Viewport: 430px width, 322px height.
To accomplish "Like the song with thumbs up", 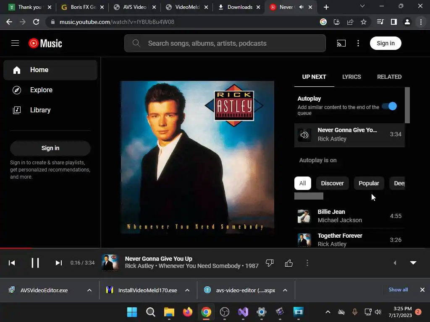I will pyautogui.click(x=289, y=263).
